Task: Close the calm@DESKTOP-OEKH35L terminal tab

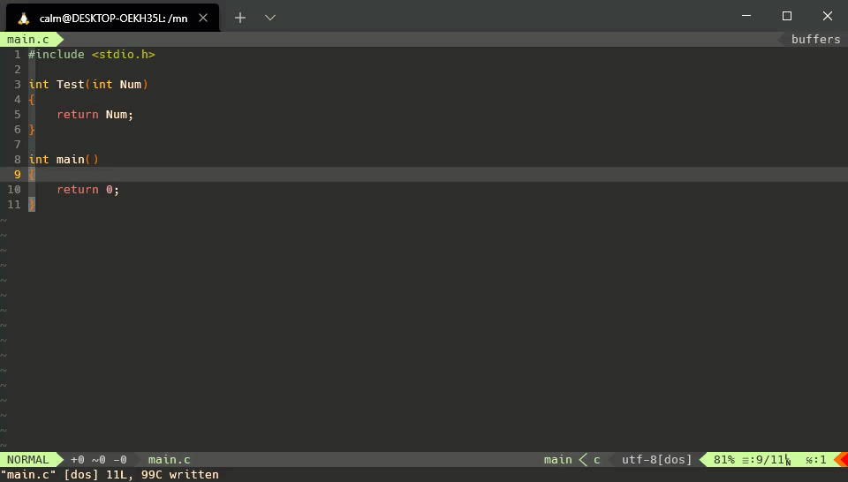Action: point(203,18)
